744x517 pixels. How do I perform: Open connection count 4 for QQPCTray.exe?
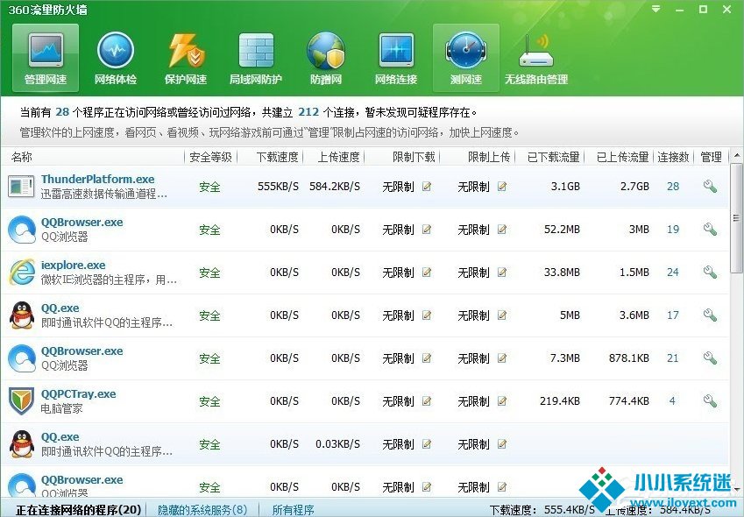(672, 401)
